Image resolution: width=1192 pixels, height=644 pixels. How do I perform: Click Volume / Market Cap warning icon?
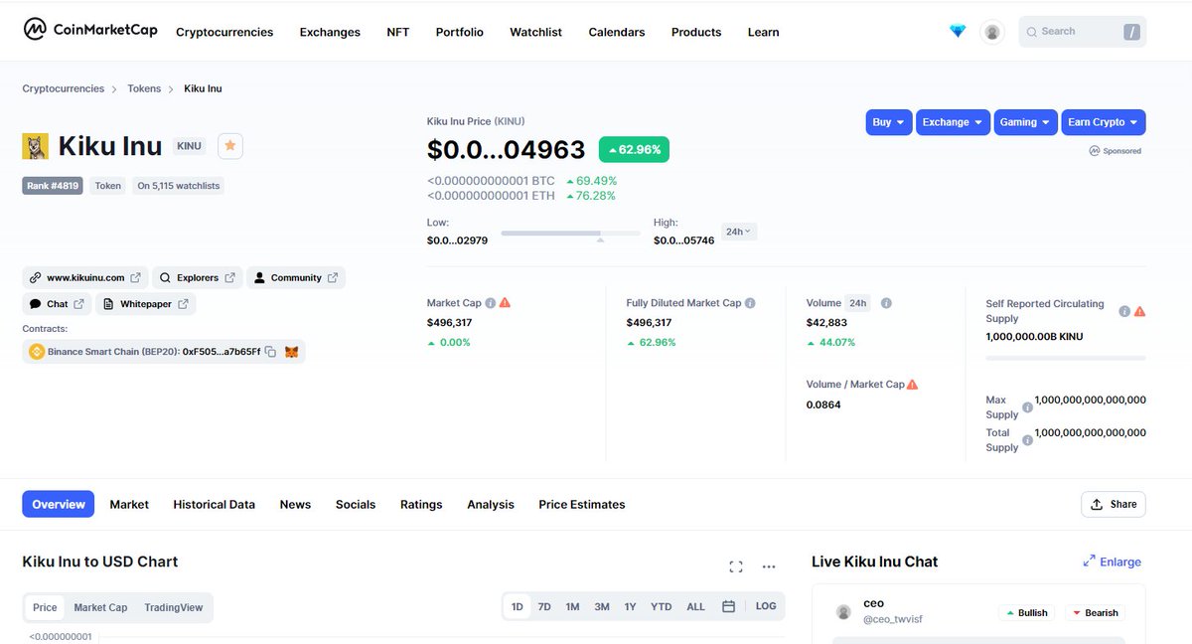pos(912,384)
